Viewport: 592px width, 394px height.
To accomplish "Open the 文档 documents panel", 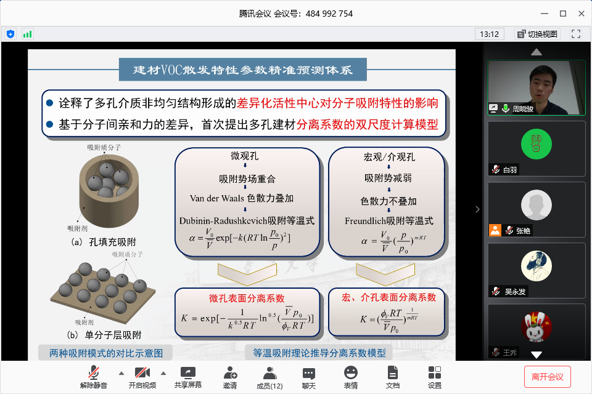I will click(x=392, y=376).
